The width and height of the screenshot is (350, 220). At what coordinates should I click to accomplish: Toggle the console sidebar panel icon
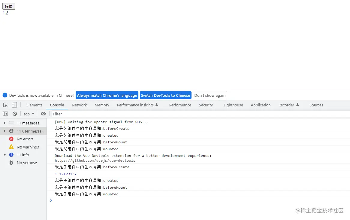[5, 114]
